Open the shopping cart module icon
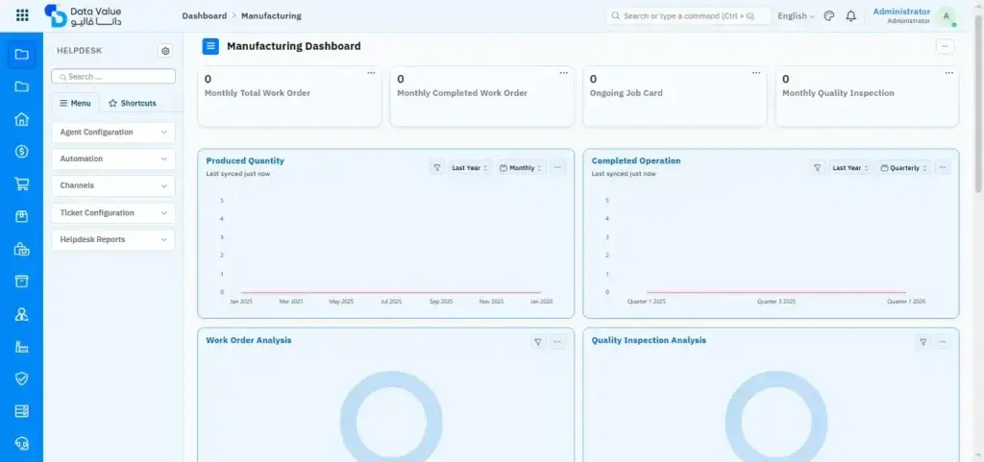 [x=22, y=183]
